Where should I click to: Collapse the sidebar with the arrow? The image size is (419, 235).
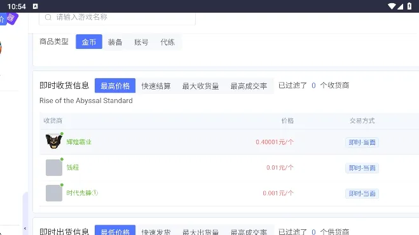point(25,228)
